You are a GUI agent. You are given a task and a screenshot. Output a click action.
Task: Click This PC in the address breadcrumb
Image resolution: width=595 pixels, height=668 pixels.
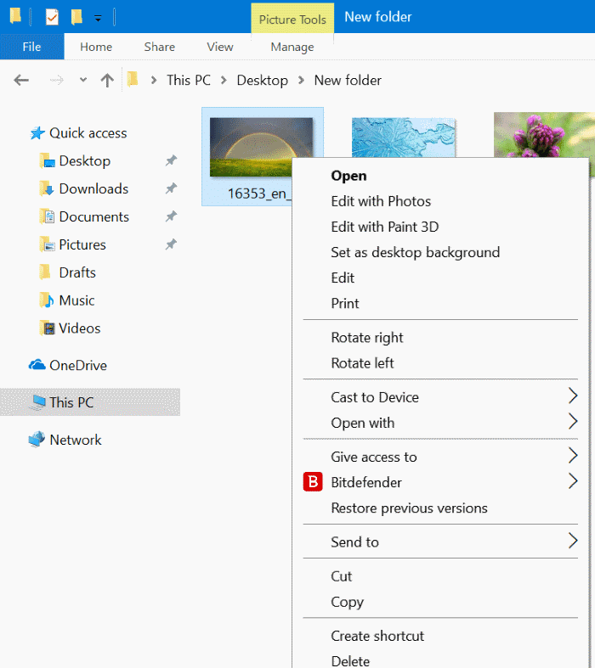pos(189,80)
